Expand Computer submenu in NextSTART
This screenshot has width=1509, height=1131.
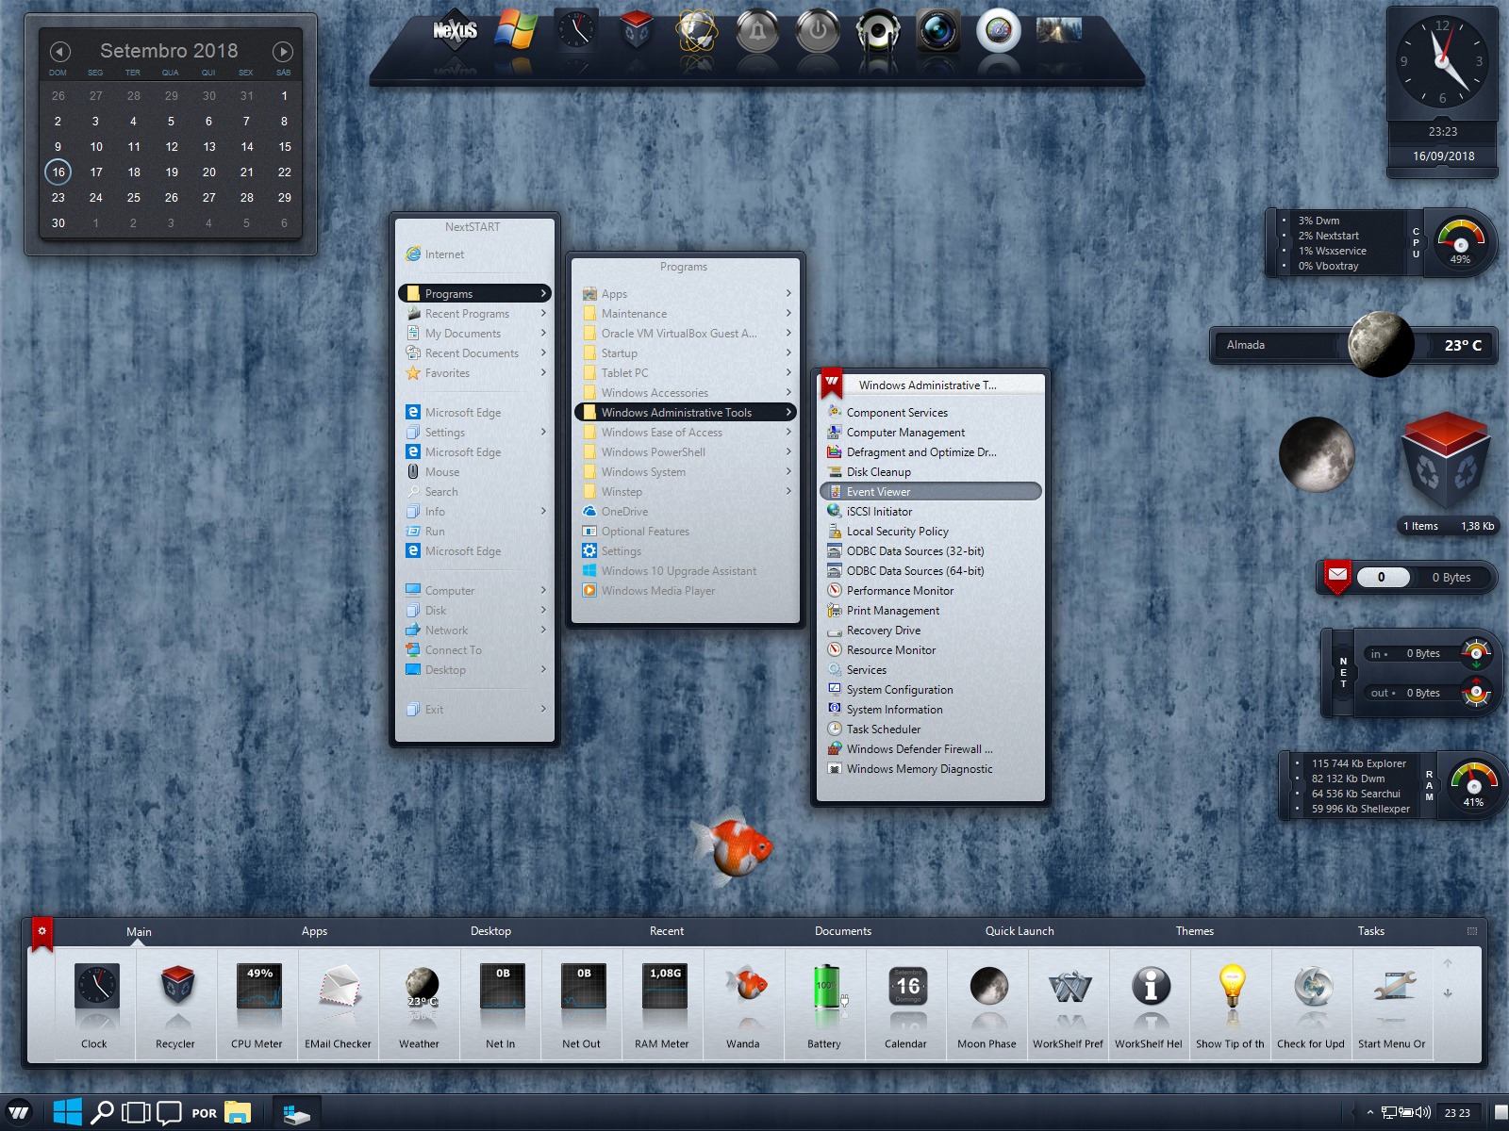tap(476, 591)
